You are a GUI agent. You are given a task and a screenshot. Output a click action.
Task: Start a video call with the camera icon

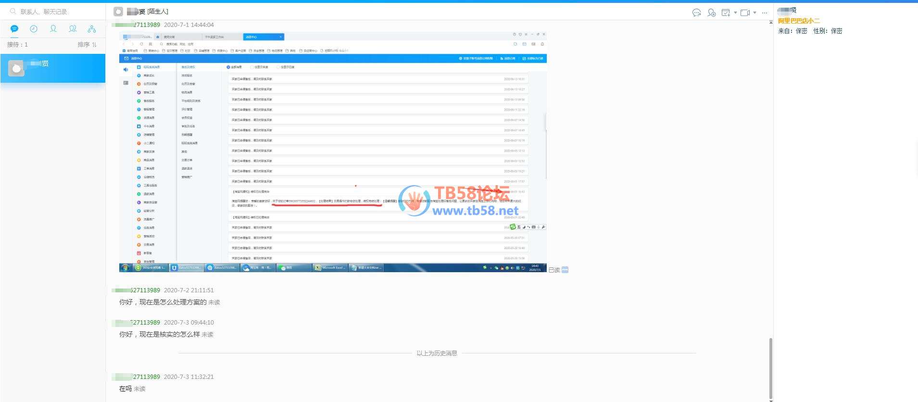745,13
